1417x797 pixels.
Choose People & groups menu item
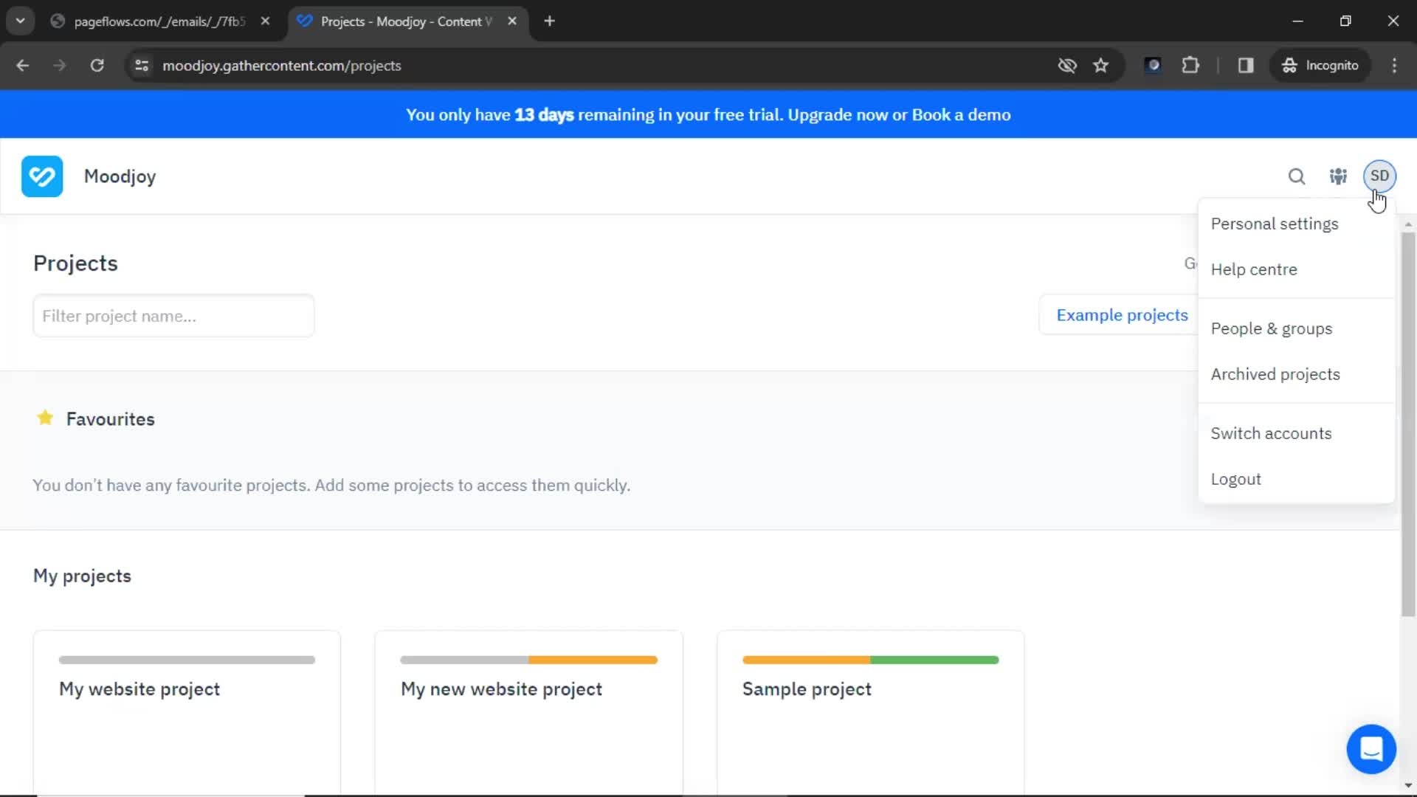(1272, 328)
